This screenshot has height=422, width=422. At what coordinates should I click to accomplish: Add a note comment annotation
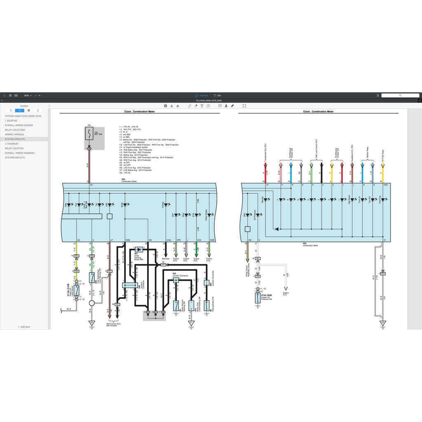(220, 106)
